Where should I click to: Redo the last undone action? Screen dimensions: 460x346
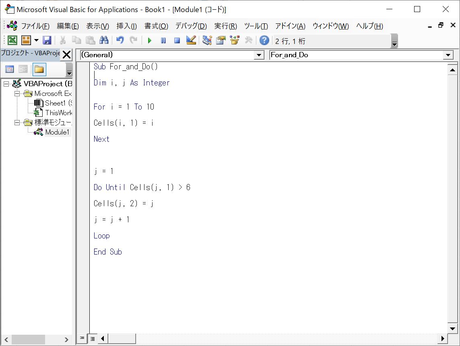(x=134, y=40)
